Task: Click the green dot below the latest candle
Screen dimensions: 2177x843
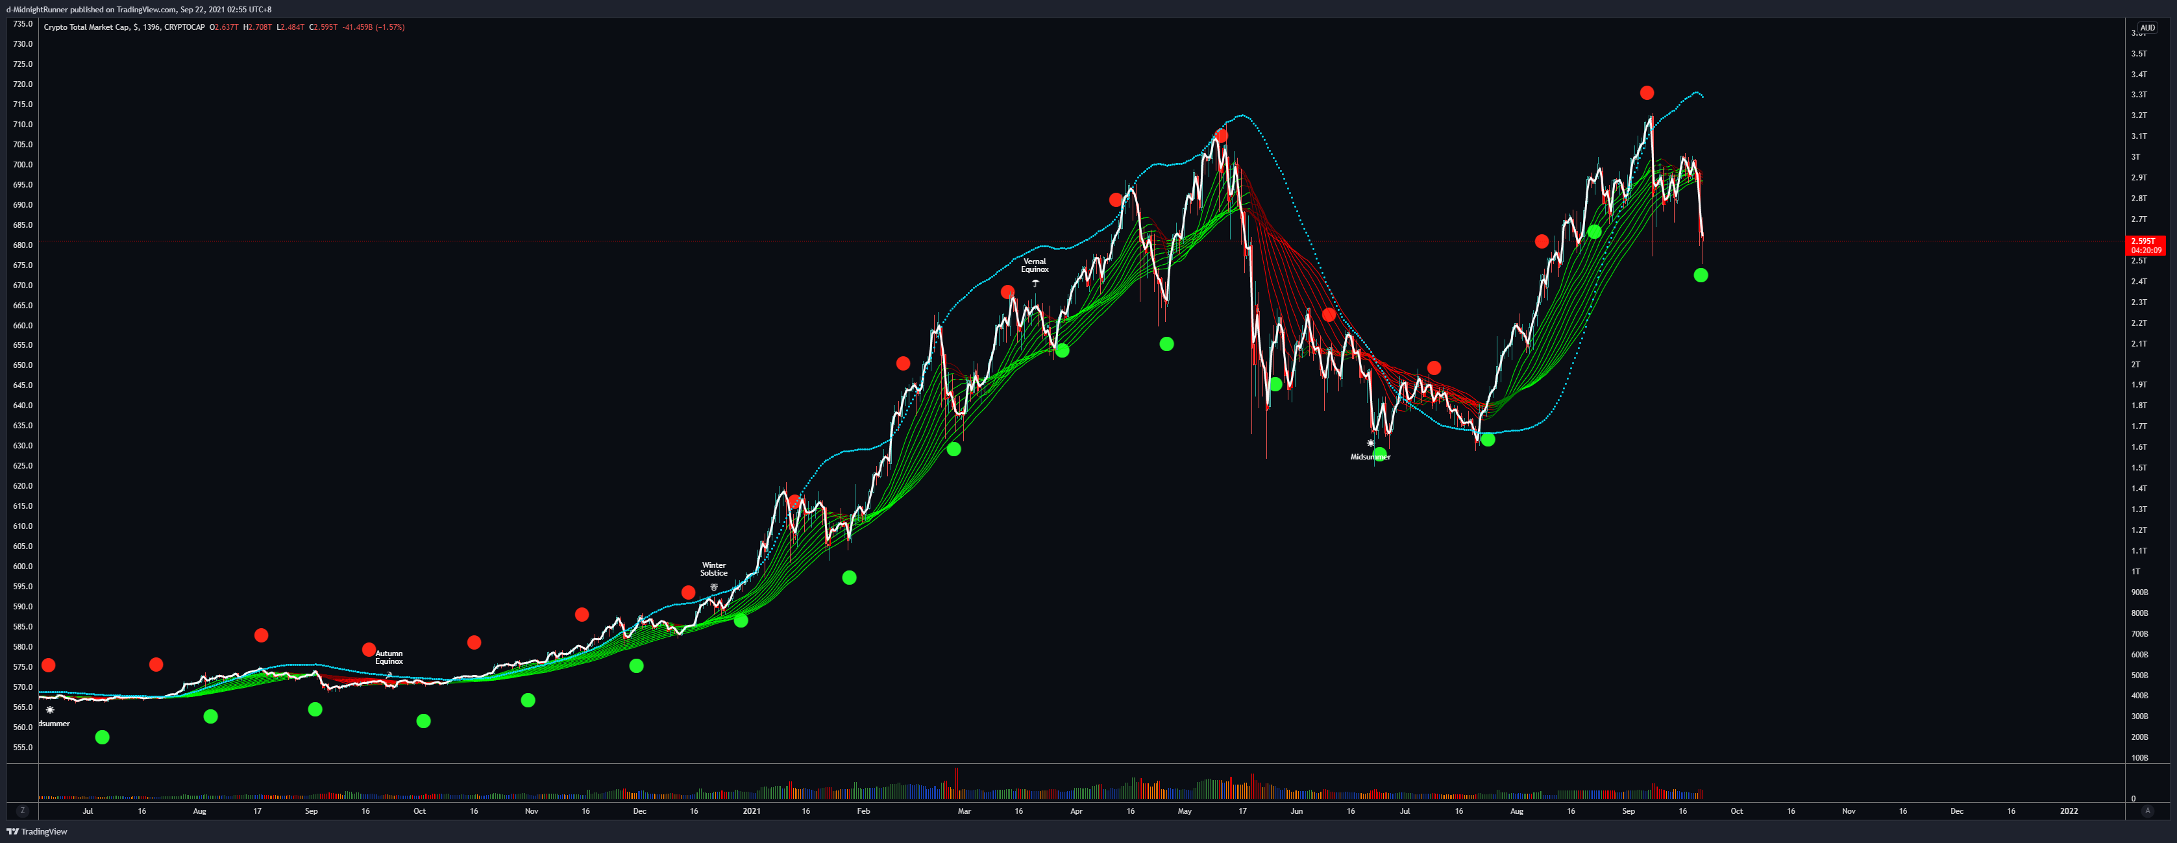Action: pos(1701,275)
